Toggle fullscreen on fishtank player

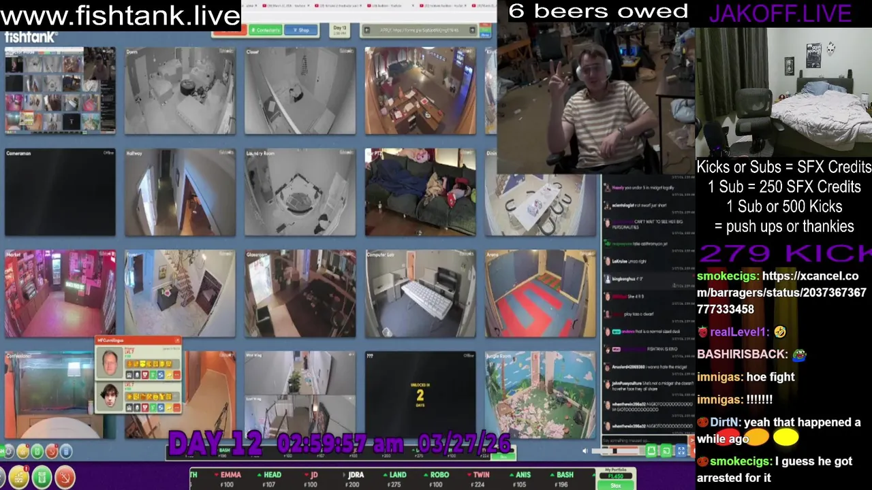(x=681, y=451)
